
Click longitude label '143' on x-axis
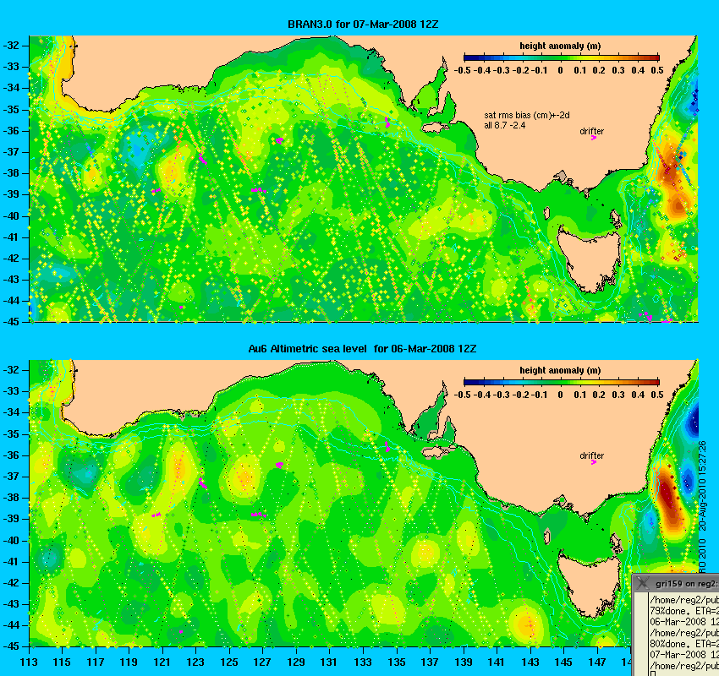pos(530,662)
